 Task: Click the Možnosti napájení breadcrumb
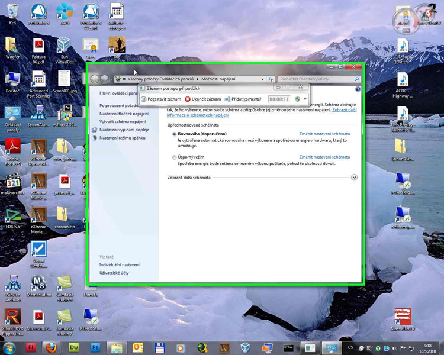[x=218, y=79]
